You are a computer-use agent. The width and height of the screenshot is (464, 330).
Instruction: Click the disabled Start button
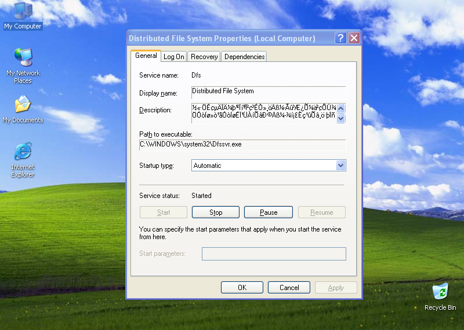[164, 212]
